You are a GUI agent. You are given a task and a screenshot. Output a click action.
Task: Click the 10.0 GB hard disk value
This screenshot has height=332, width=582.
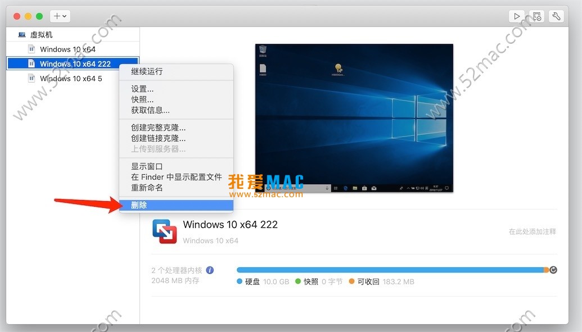click(x=276, y=281)
